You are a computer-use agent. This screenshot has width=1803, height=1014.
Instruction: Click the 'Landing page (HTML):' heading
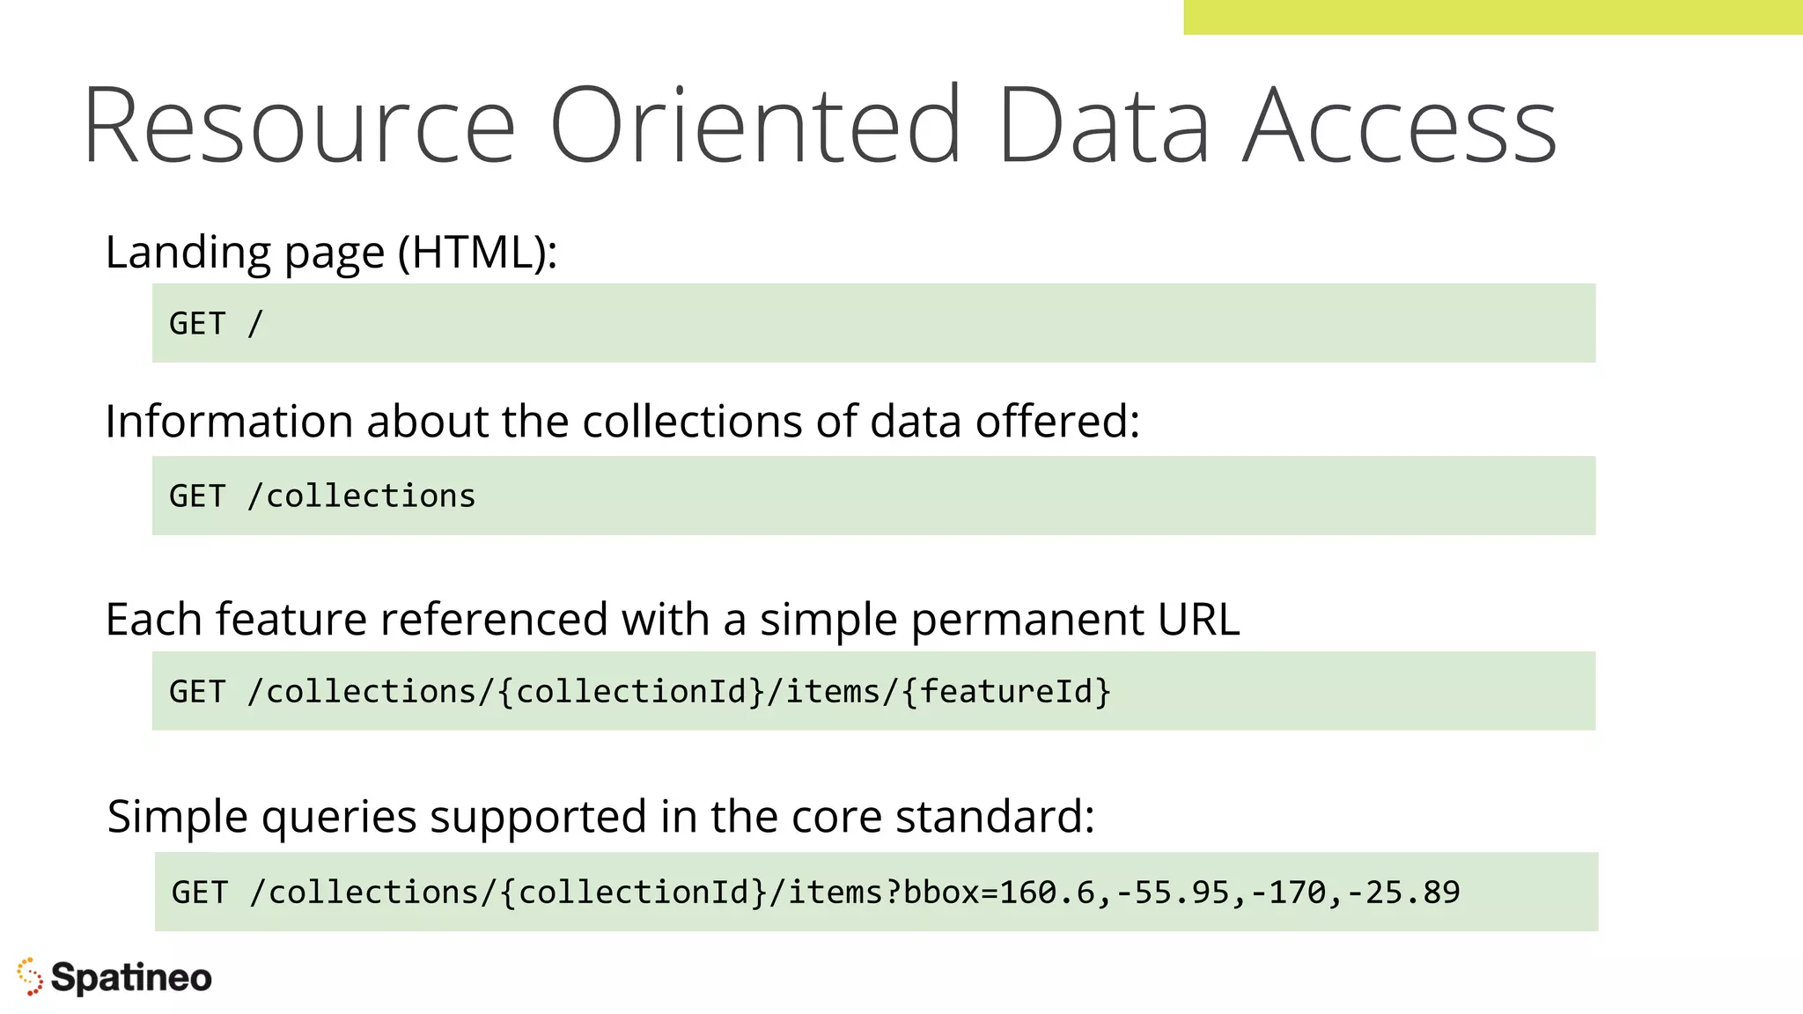point(331,253)
